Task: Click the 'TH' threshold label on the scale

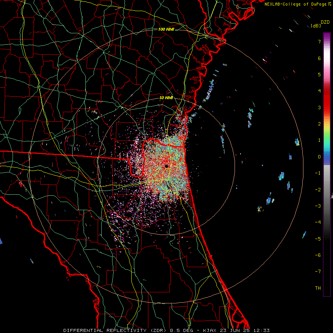Action: (x=318, y=288)
